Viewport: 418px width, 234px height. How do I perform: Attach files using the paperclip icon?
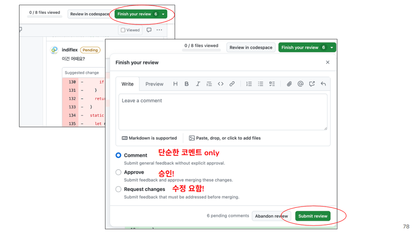click(289, 84)
